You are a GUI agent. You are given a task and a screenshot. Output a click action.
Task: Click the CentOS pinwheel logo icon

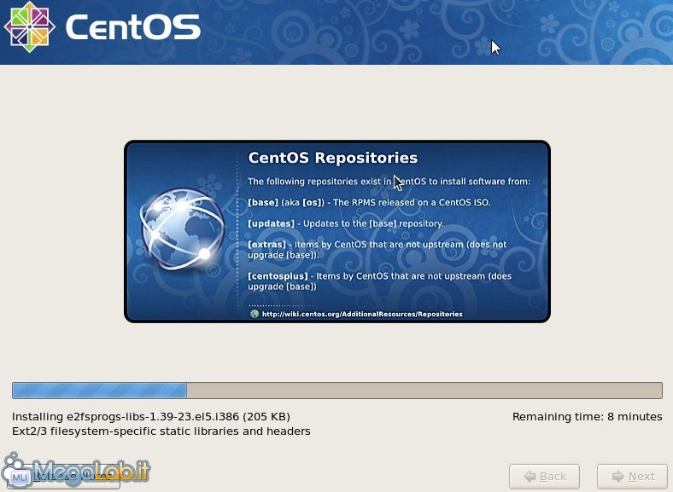[29, 26]
